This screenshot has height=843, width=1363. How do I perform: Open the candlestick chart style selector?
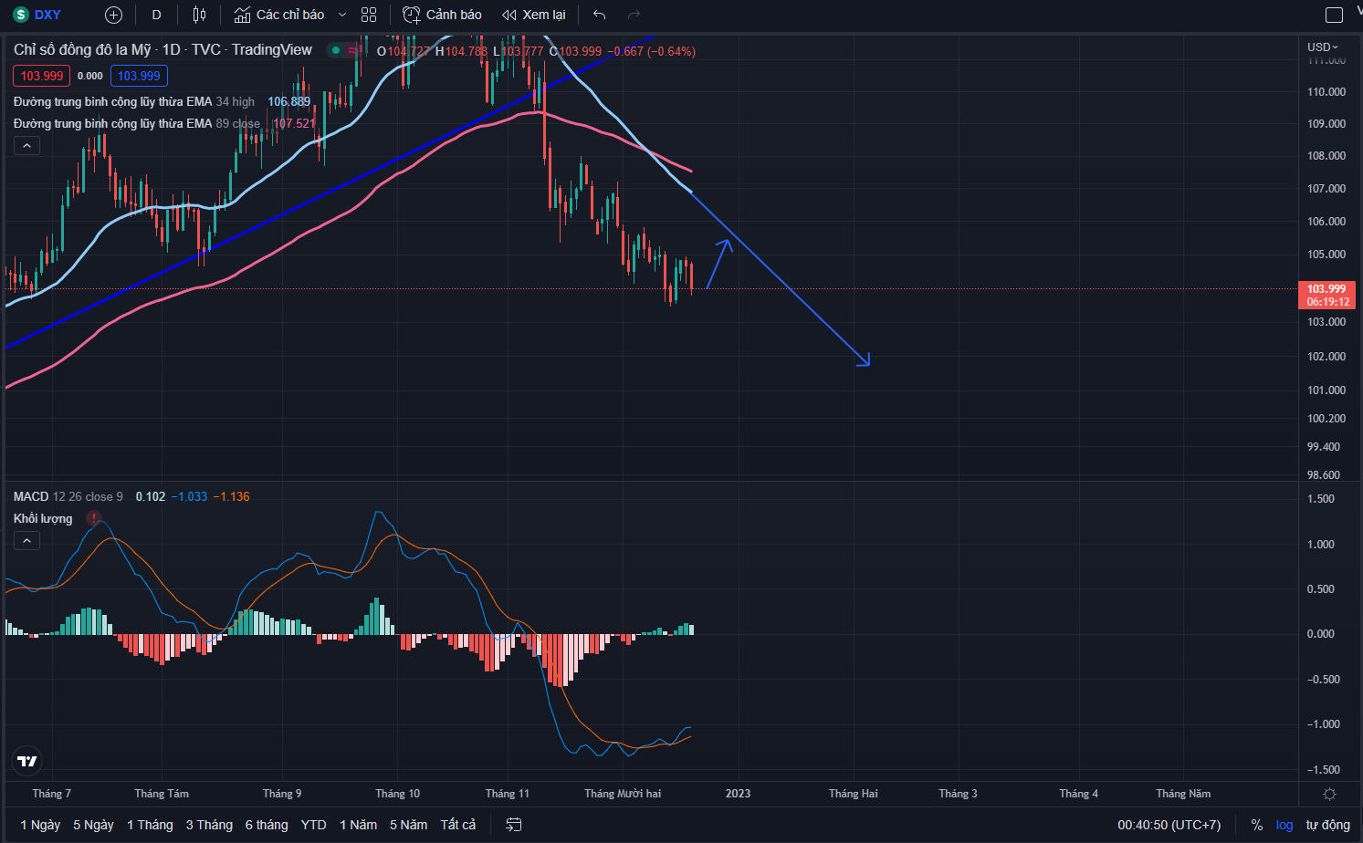[x=199, y=15]
